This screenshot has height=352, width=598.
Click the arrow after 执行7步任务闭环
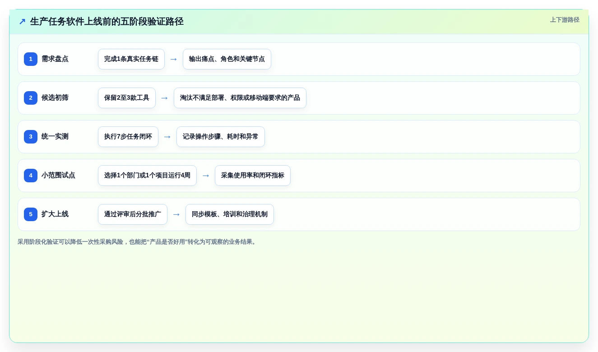pyautogui.click(x=167, y=137)
